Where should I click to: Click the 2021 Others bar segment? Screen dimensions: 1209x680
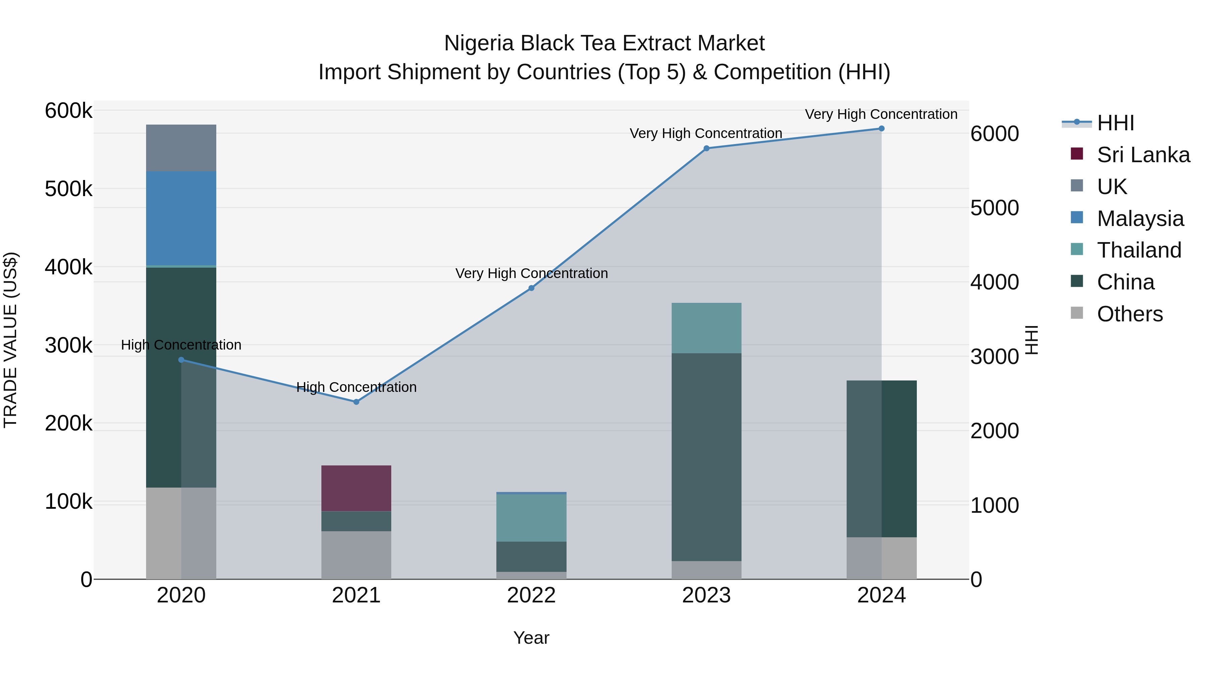356,555
